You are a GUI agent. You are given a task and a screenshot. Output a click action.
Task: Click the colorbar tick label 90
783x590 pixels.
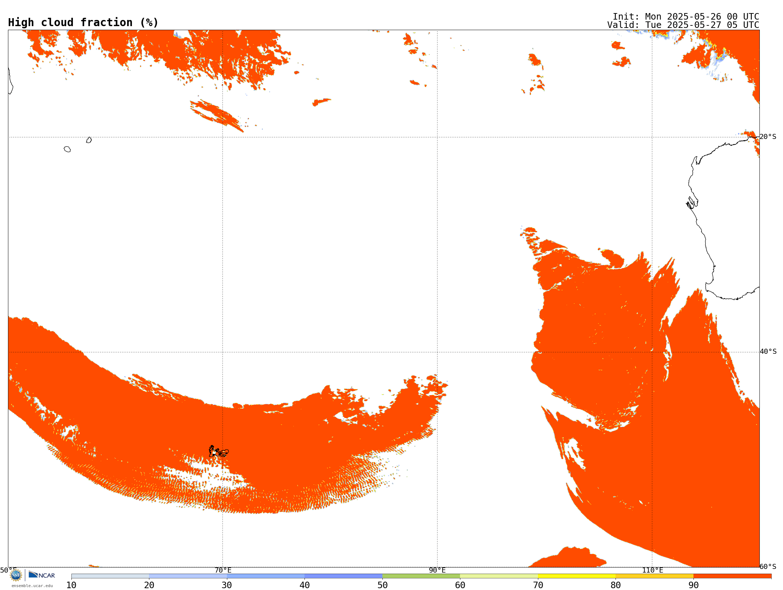click(693, 585)
